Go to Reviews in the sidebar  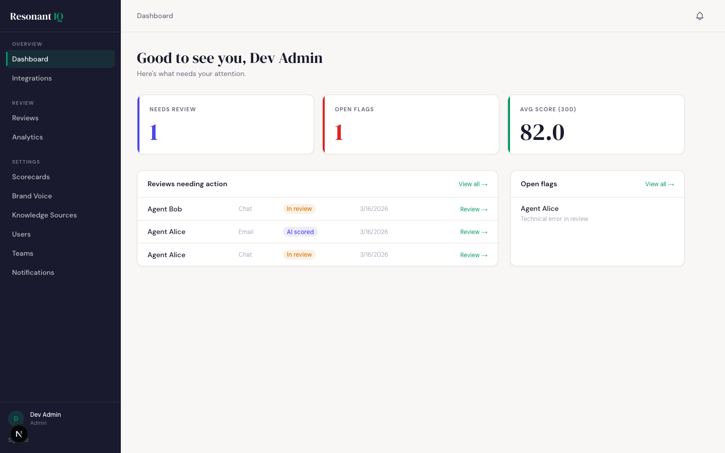25,118
